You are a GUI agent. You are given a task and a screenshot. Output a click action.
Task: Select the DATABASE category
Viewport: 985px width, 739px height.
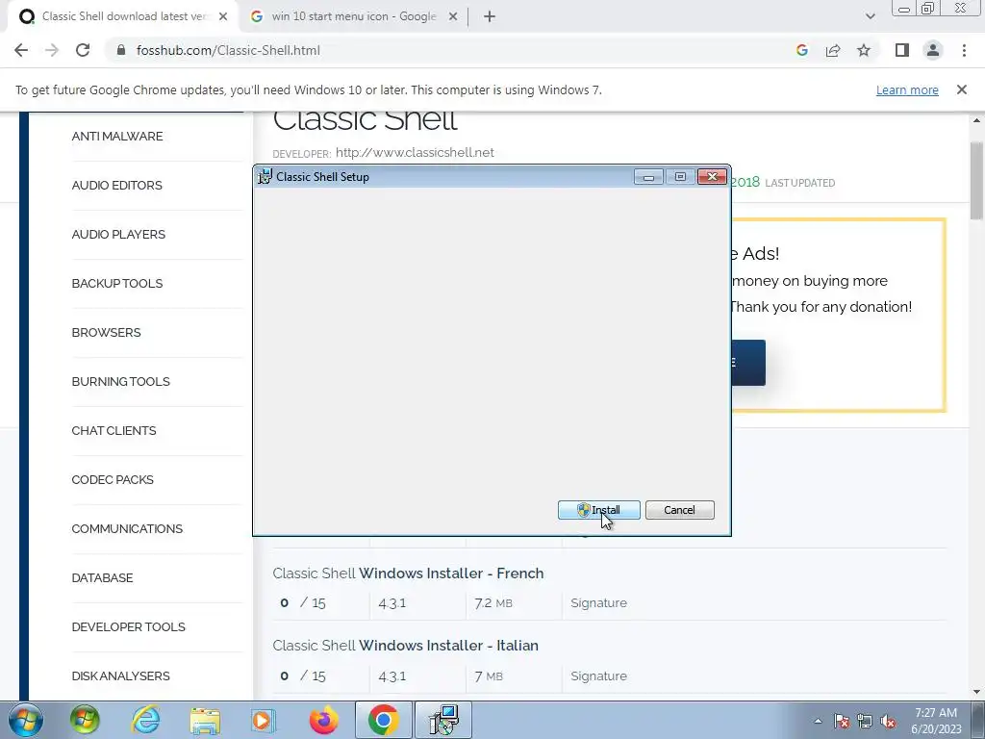(x=102, y=577)
